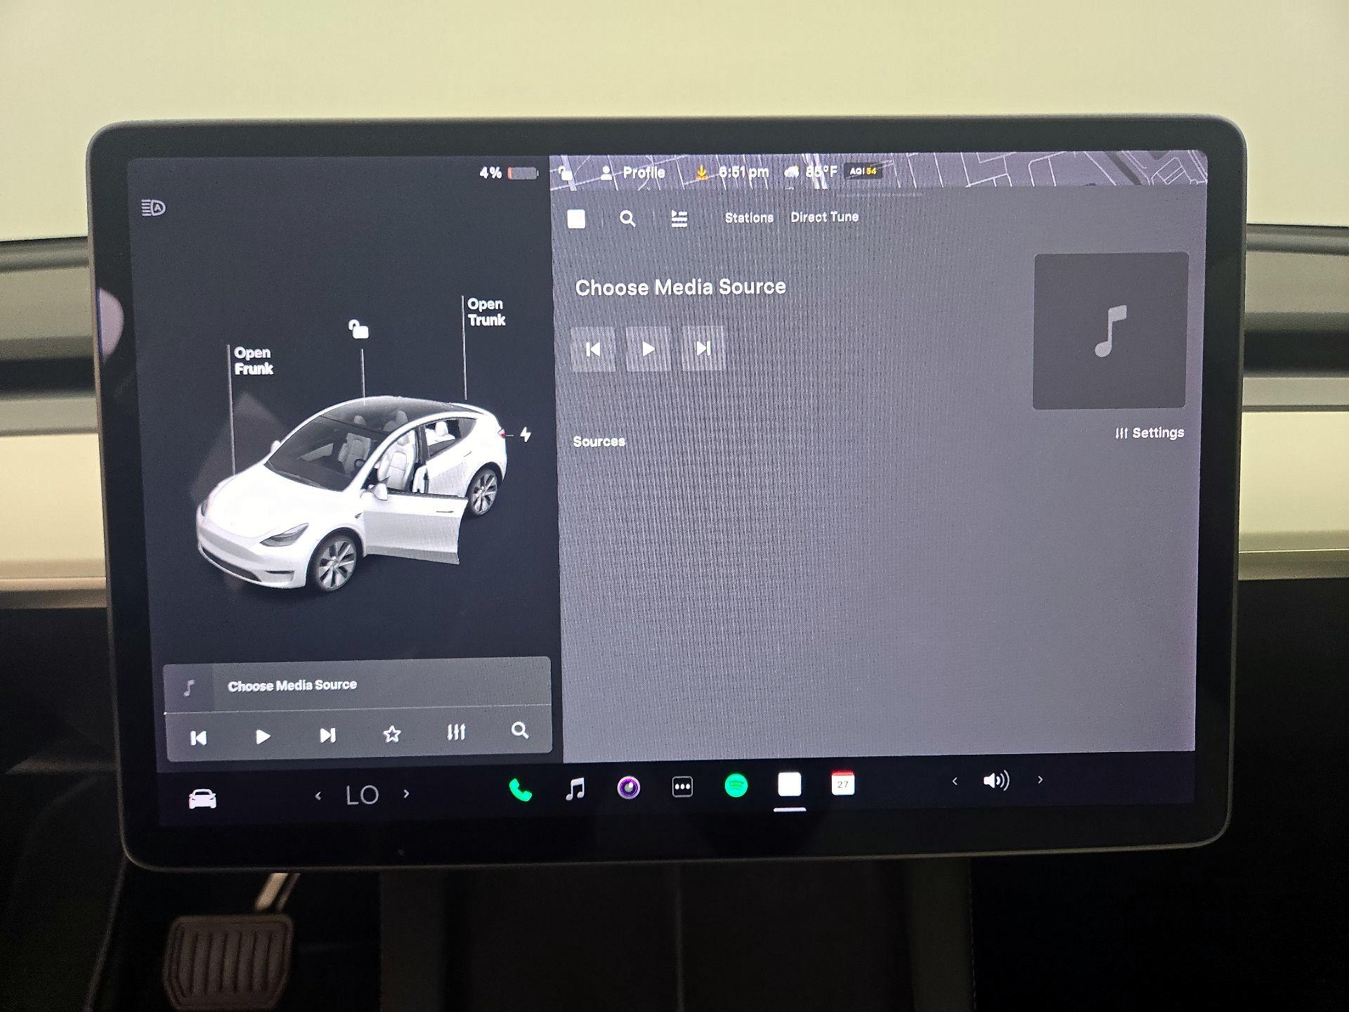The height and width of the screenshot is (1012, 1349).
Task: Tap the 85°F weather indicator
Action: pyautogui.click(x=812, y=171)
